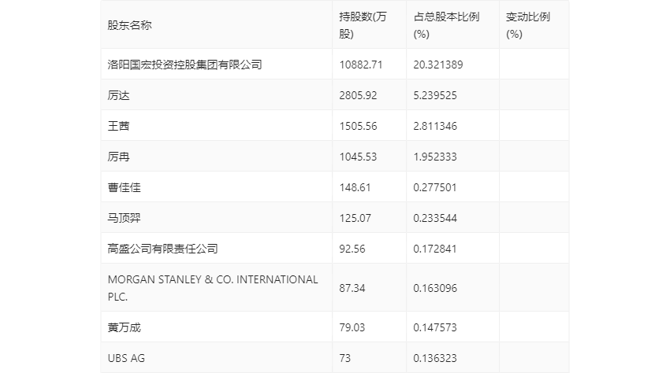Screen dimensions: 670x373
Task: Select MORGAN STANLEY & CO. INTERNATIONAL PLC.
Action: tap(213, 288)
